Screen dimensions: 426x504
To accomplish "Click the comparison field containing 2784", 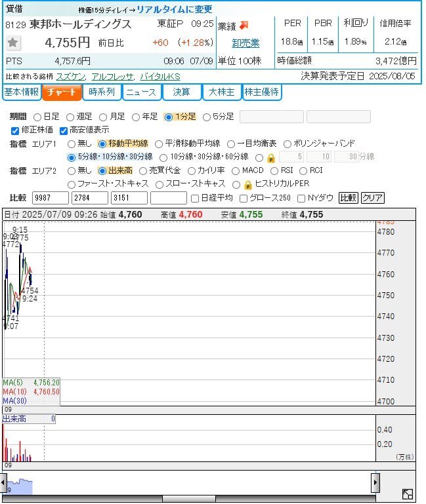I will (x=89, y=198).
